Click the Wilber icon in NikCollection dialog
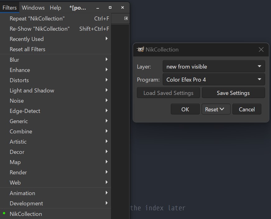 click(141, 49)
